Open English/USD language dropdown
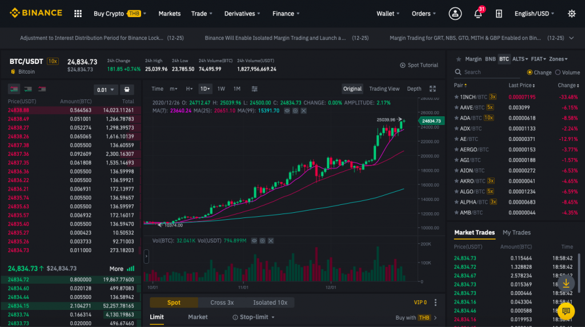 (534, 14)
